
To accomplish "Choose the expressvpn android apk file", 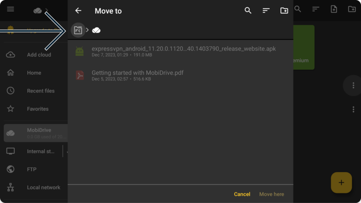I will point(180,51).
